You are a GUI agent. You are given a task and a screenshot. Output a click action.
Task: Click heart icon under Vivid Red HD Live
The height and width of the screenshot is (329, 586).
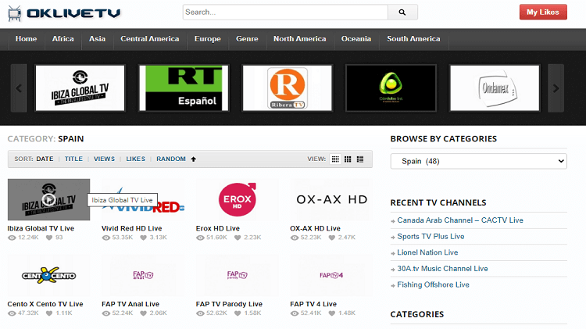tap(143, 238)
